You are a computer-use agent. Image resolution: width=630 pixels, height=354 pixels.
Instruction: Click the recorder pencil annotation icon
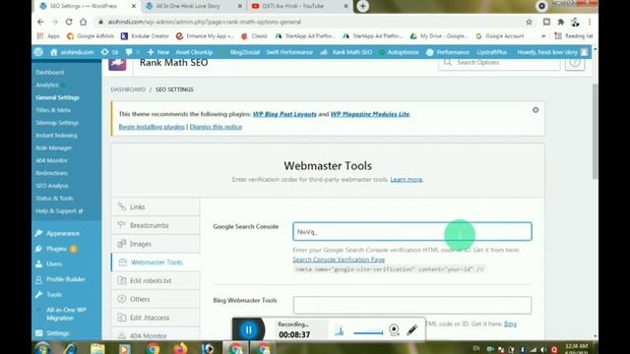pos(411,330)
